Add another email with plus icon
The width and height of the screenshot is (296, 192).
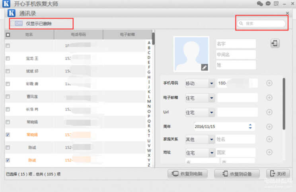coord(269,98)
